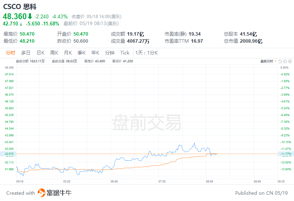Open the 盘前分时 dropdown
The height and width of the screenshot is (201, 294).
pos(269,61)
